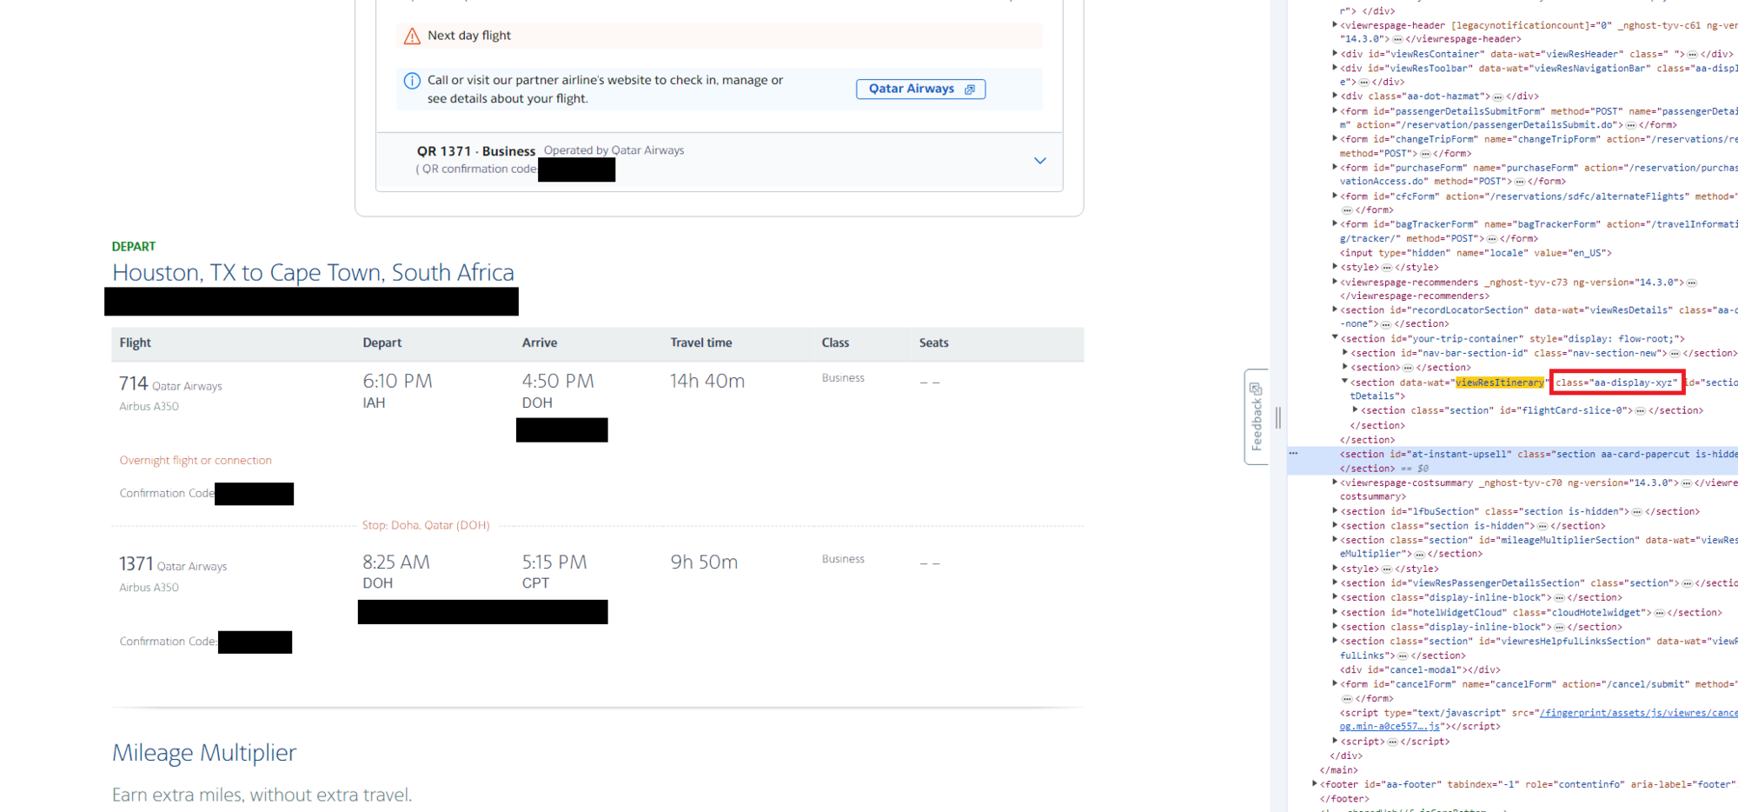Click the DevTools panel resize handle
The image size is (1738, 812).
click(1277, 418)
